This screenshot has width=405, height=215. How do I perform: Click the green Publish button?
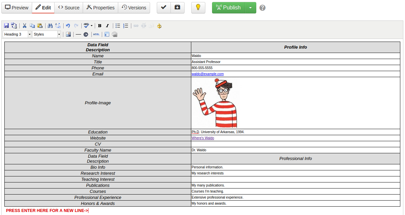point(228,8)
